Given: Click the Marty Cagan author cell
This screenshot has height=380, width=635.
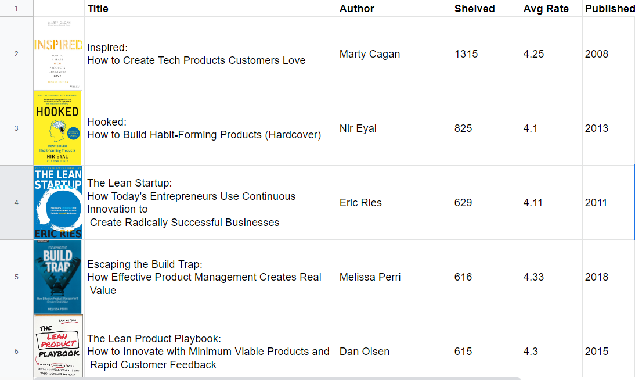Looking at the screenshot, I should click(x=370, y=54).
